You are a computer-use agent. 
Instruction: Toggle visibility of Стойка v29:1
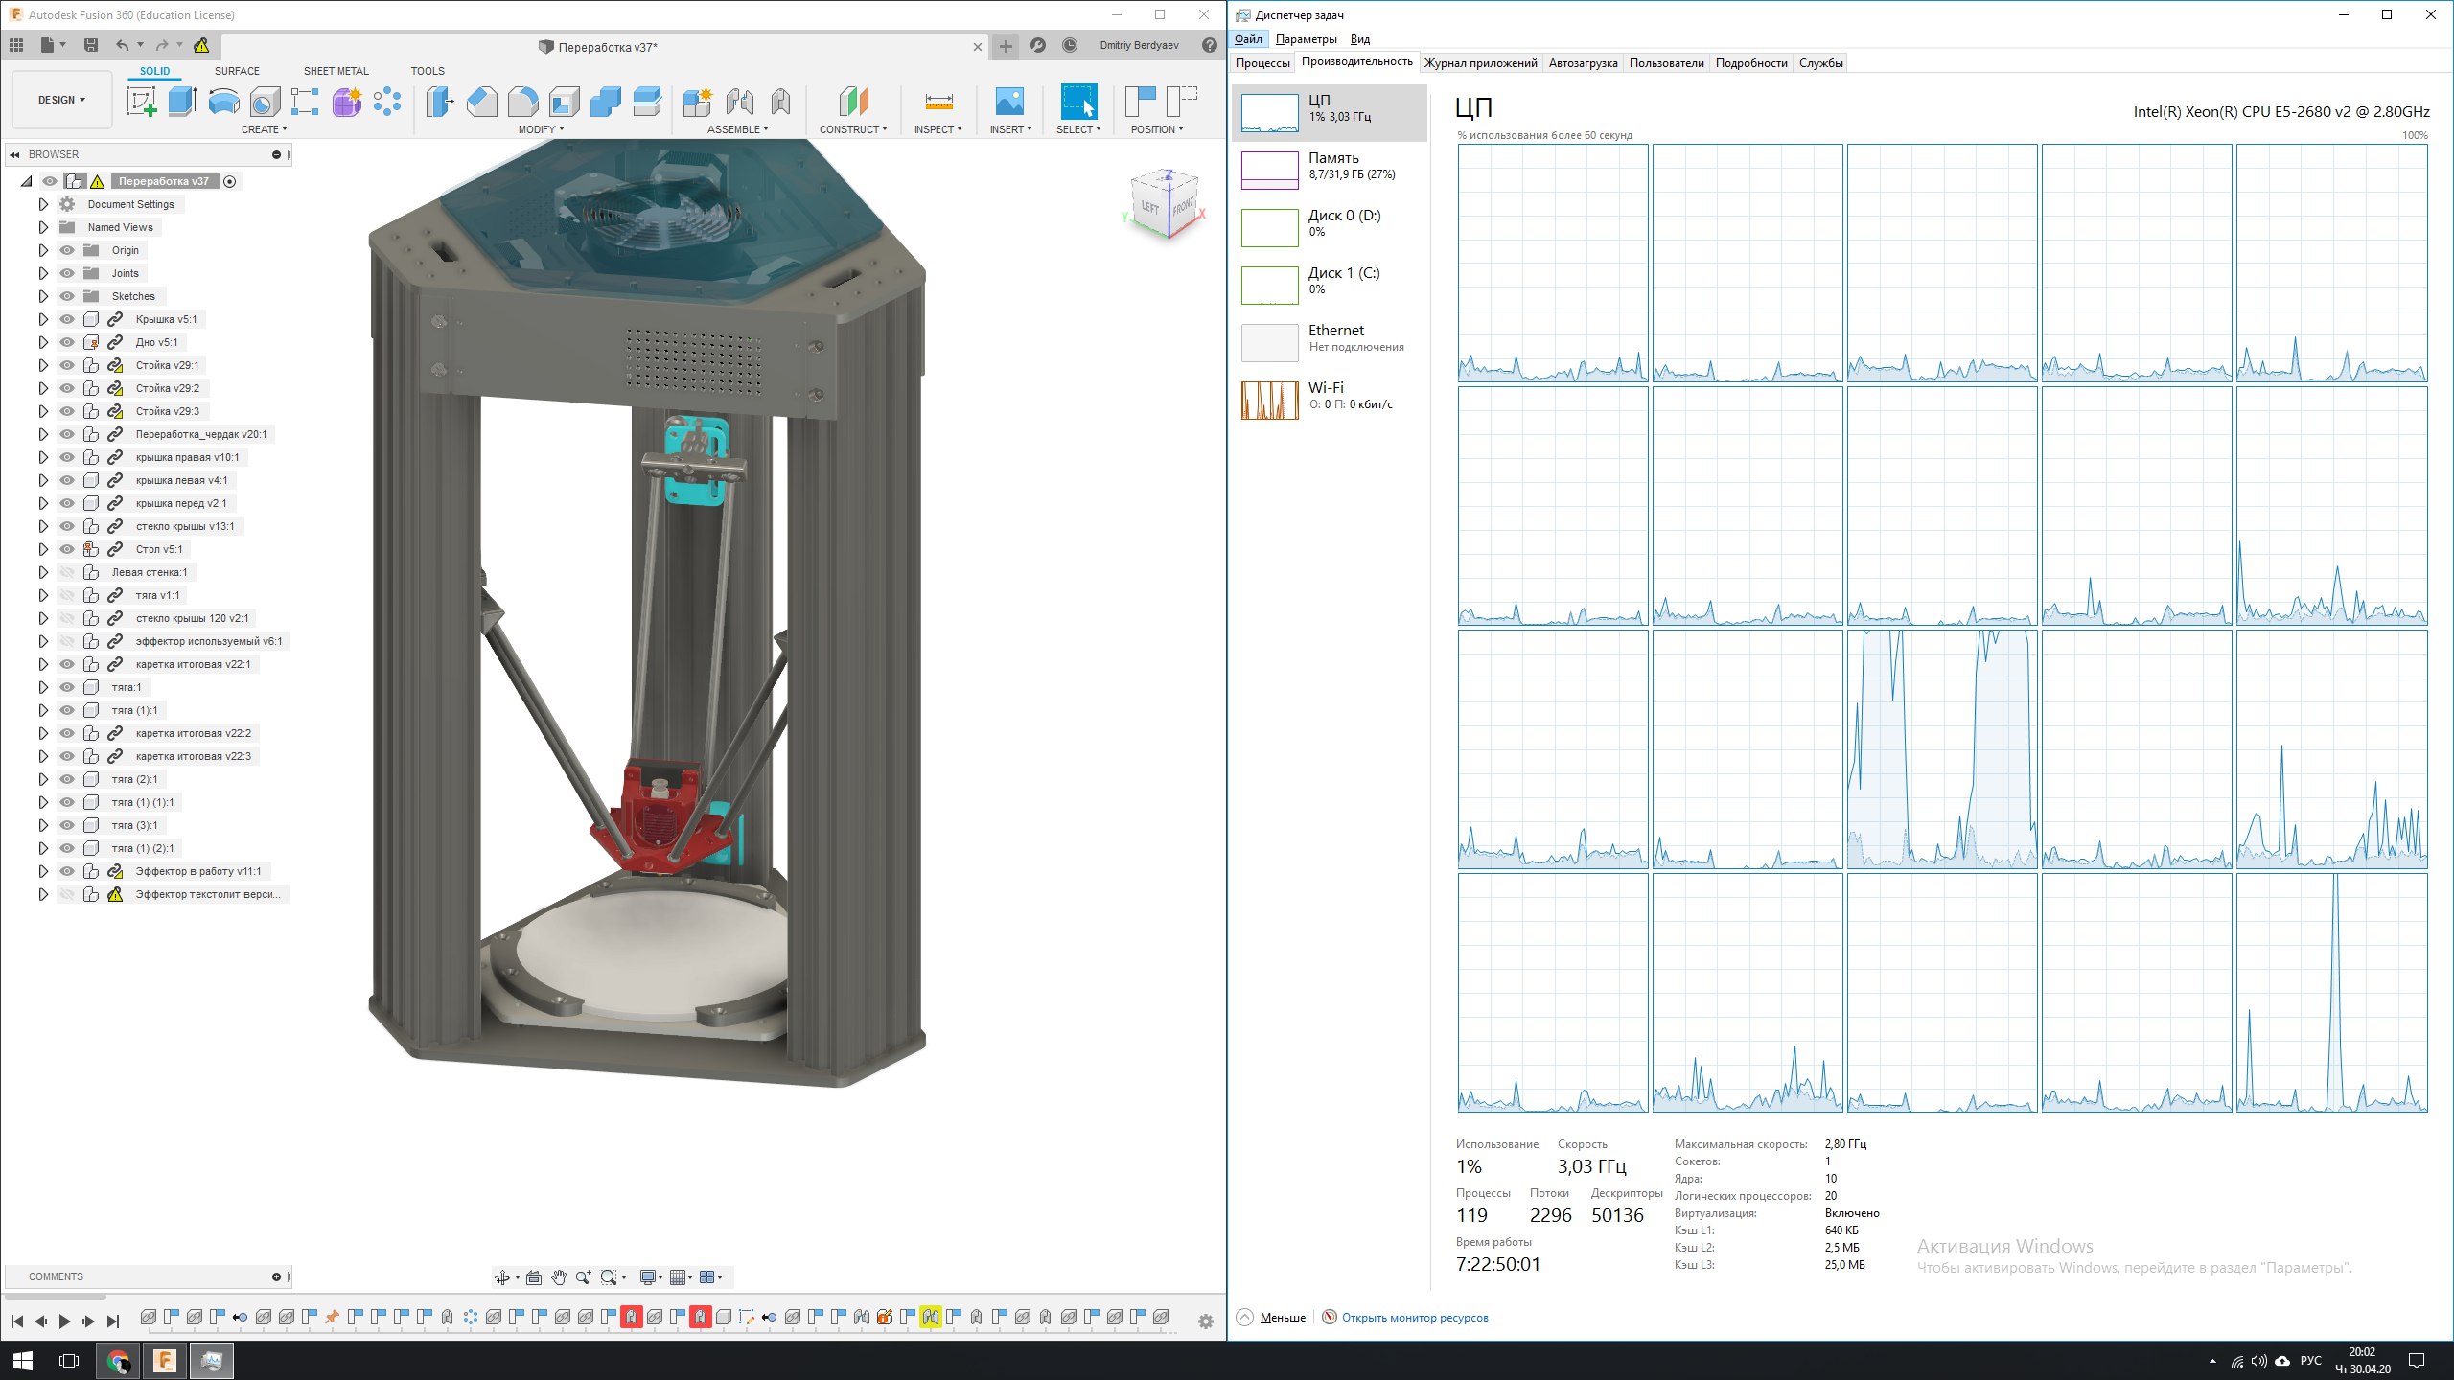click(67, 365)
